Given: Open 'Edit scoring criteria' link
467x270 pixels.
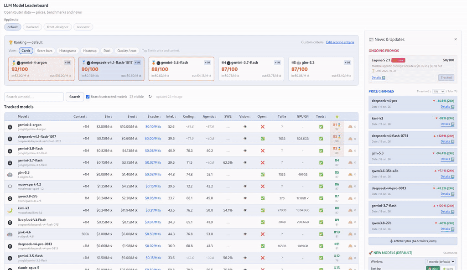Looking at the screenshot, I should point(340,42).
